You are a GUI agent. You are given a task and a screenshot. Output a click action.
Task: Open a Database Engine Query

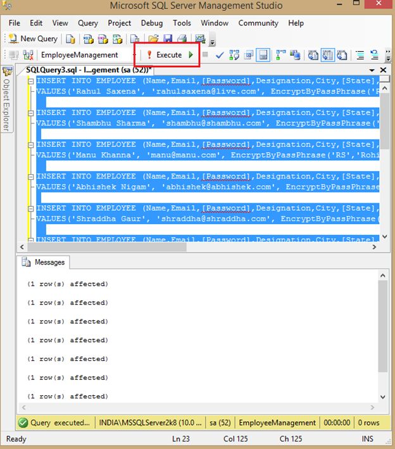[x=70, y=39]
